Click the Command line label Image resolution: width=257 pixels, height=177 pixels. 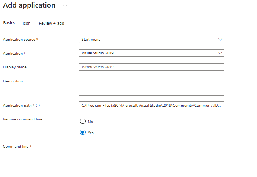(16, 147)
